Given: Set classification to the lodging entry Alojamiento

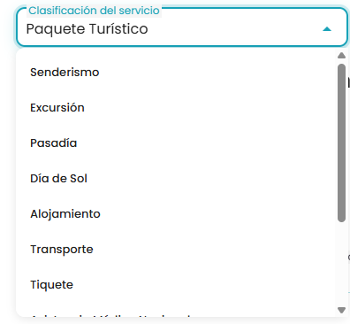Looking at the screenshot, I should click(176, 214).
